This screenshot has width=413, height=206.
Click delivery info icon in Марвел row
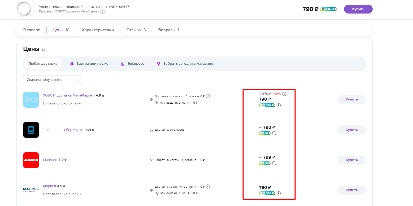coord(208,186)
